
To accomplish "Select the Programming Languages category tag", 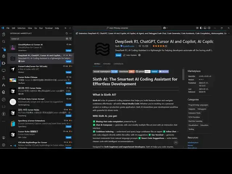I will pyautogui.click(x=198, y=105).
